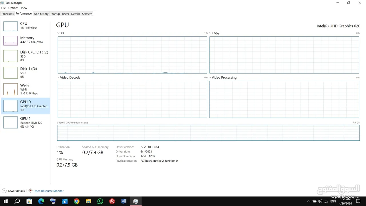This screenshot has height=206, width=366.
Task: Click driver version 27.20.100.9664
Action: tap(150, 147)
